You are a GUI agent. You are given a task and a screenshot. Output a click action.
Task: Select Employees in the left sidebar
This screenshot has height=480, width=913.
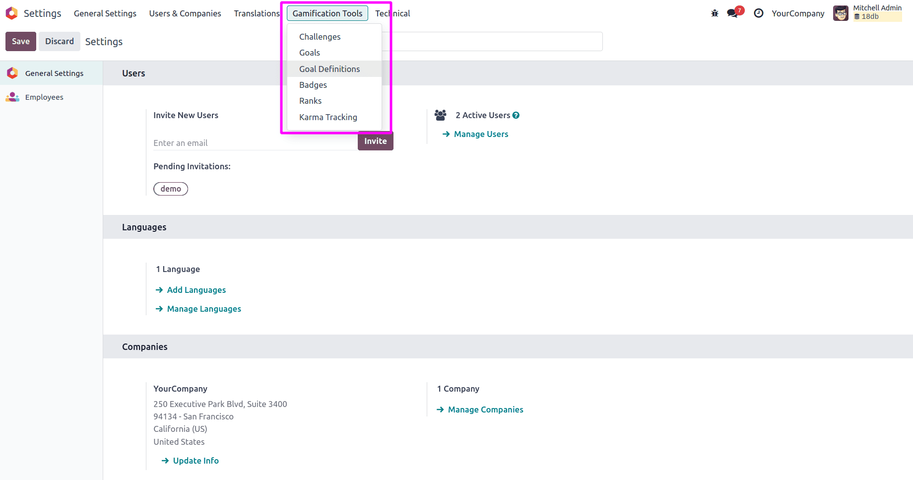(x=44, y=97)
